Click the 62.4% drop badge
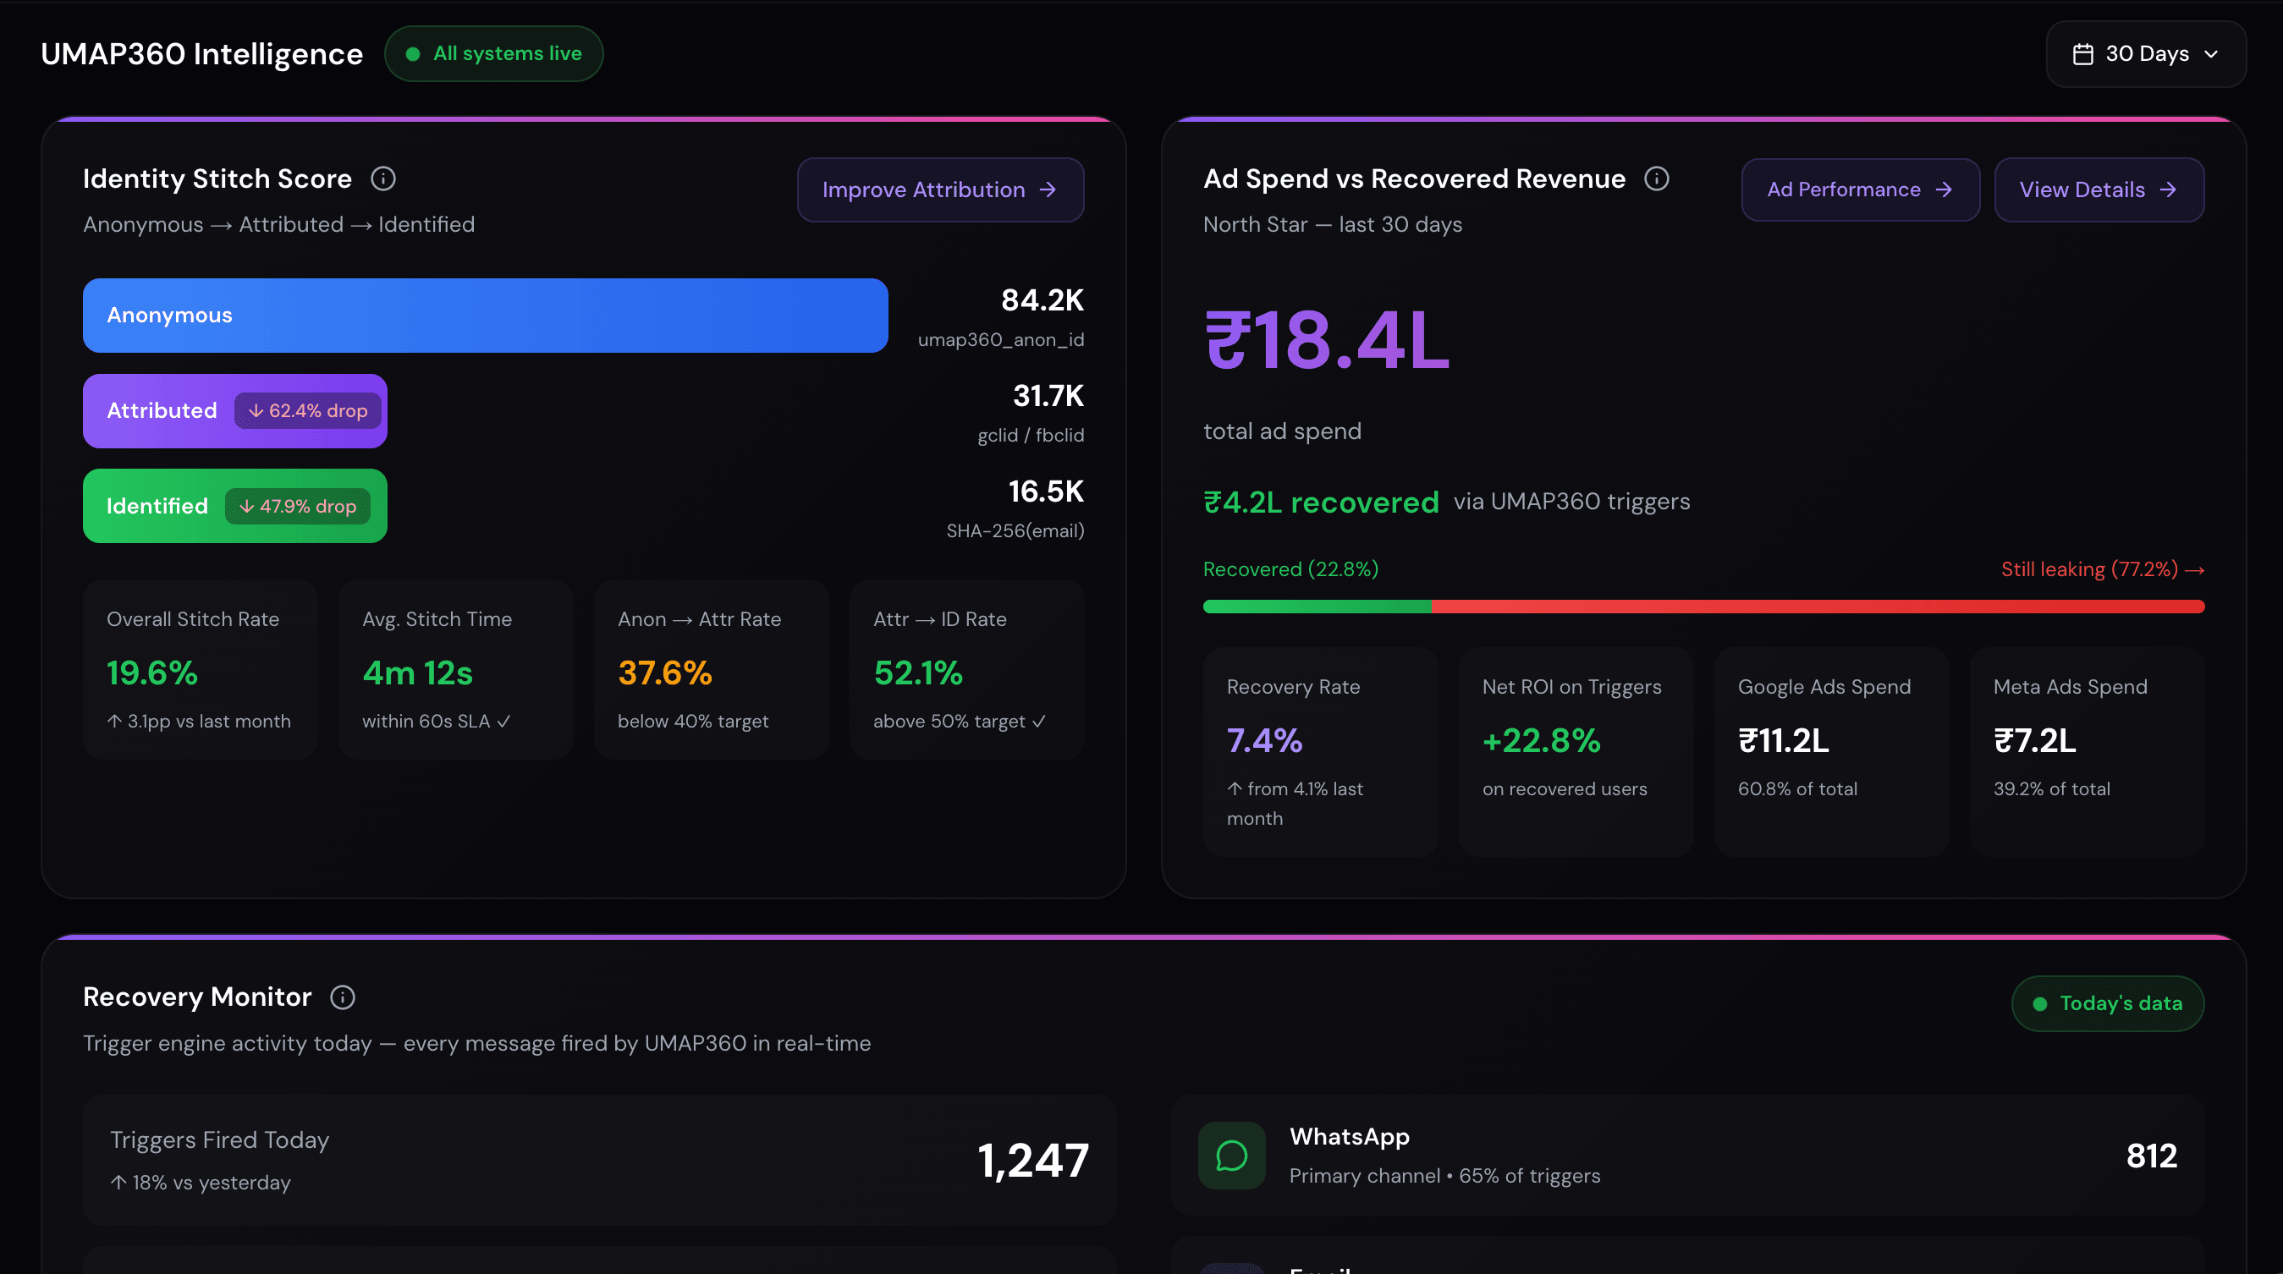The image size is (2283, 1274). pyautogui.click(x=307, y=411)
